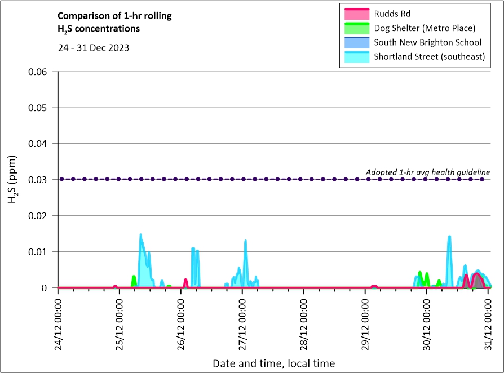
Task: Select the 'Dog Shelter (Metro Place)' legend label
Action: pyautogui.click(x=425, y=28)
